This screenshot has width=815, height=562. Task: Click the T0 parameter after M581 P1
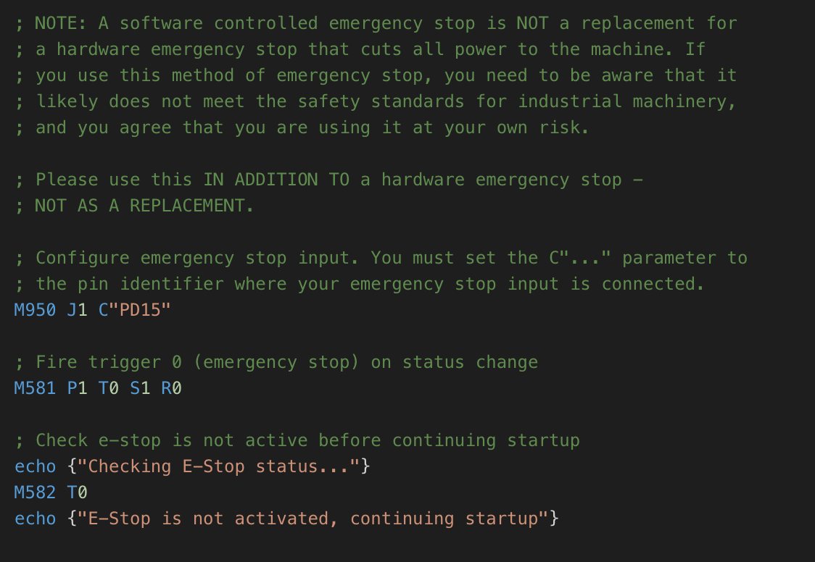coord(109,388)
